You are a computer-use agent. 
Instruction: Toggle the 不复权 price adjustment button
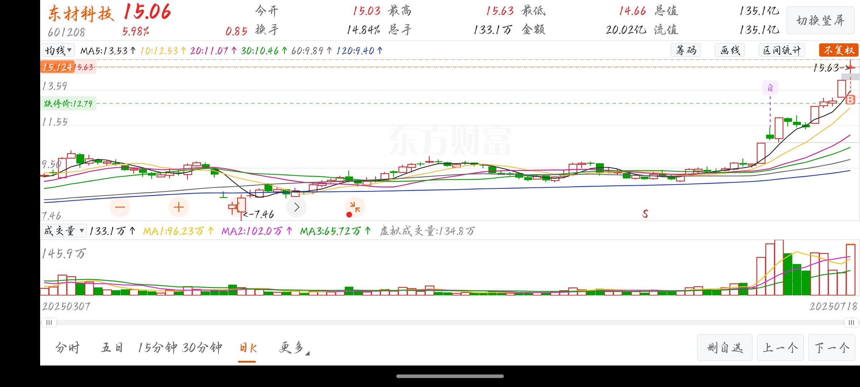tap(839, 50)
